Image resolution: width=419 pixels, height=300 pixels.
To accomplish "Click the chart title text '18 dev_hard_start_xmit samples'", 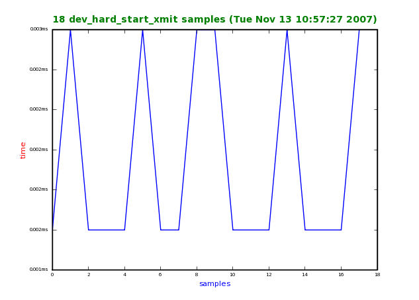I will [139, 19].
